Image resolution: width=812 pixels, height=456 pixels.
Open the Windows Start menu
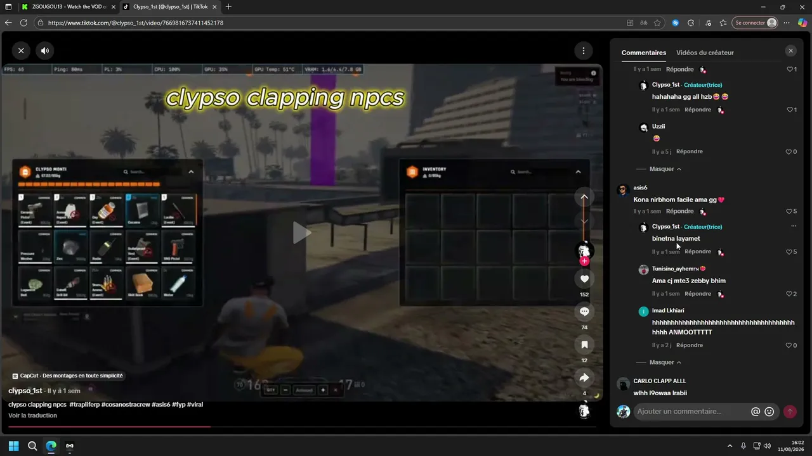click(14, 446)
